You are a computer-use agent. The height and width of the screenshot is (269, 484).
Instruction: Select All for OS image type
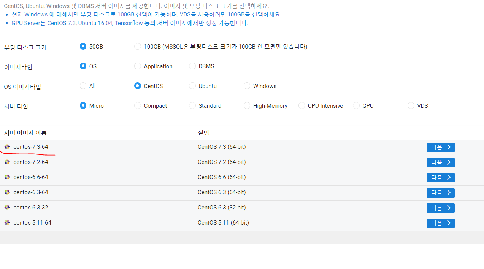point(83,86)
